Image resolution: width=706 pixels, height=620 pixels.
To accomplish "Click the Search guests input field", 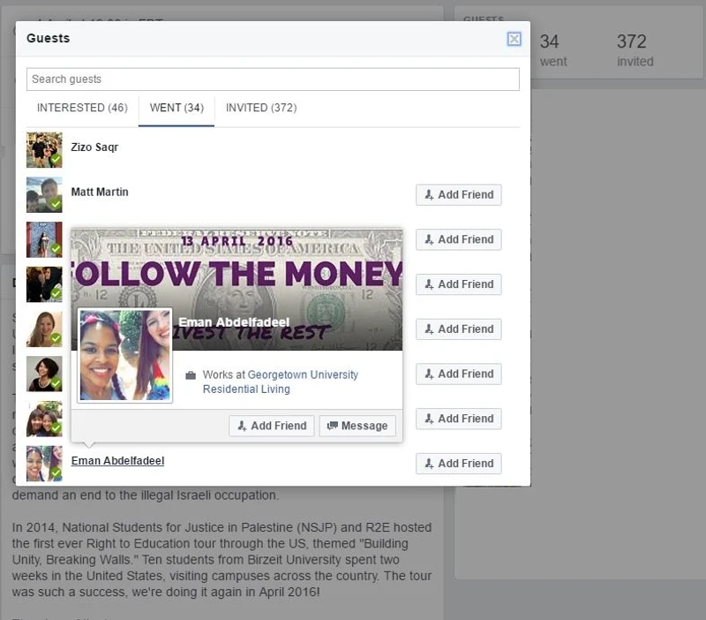I will pos(273,79).
